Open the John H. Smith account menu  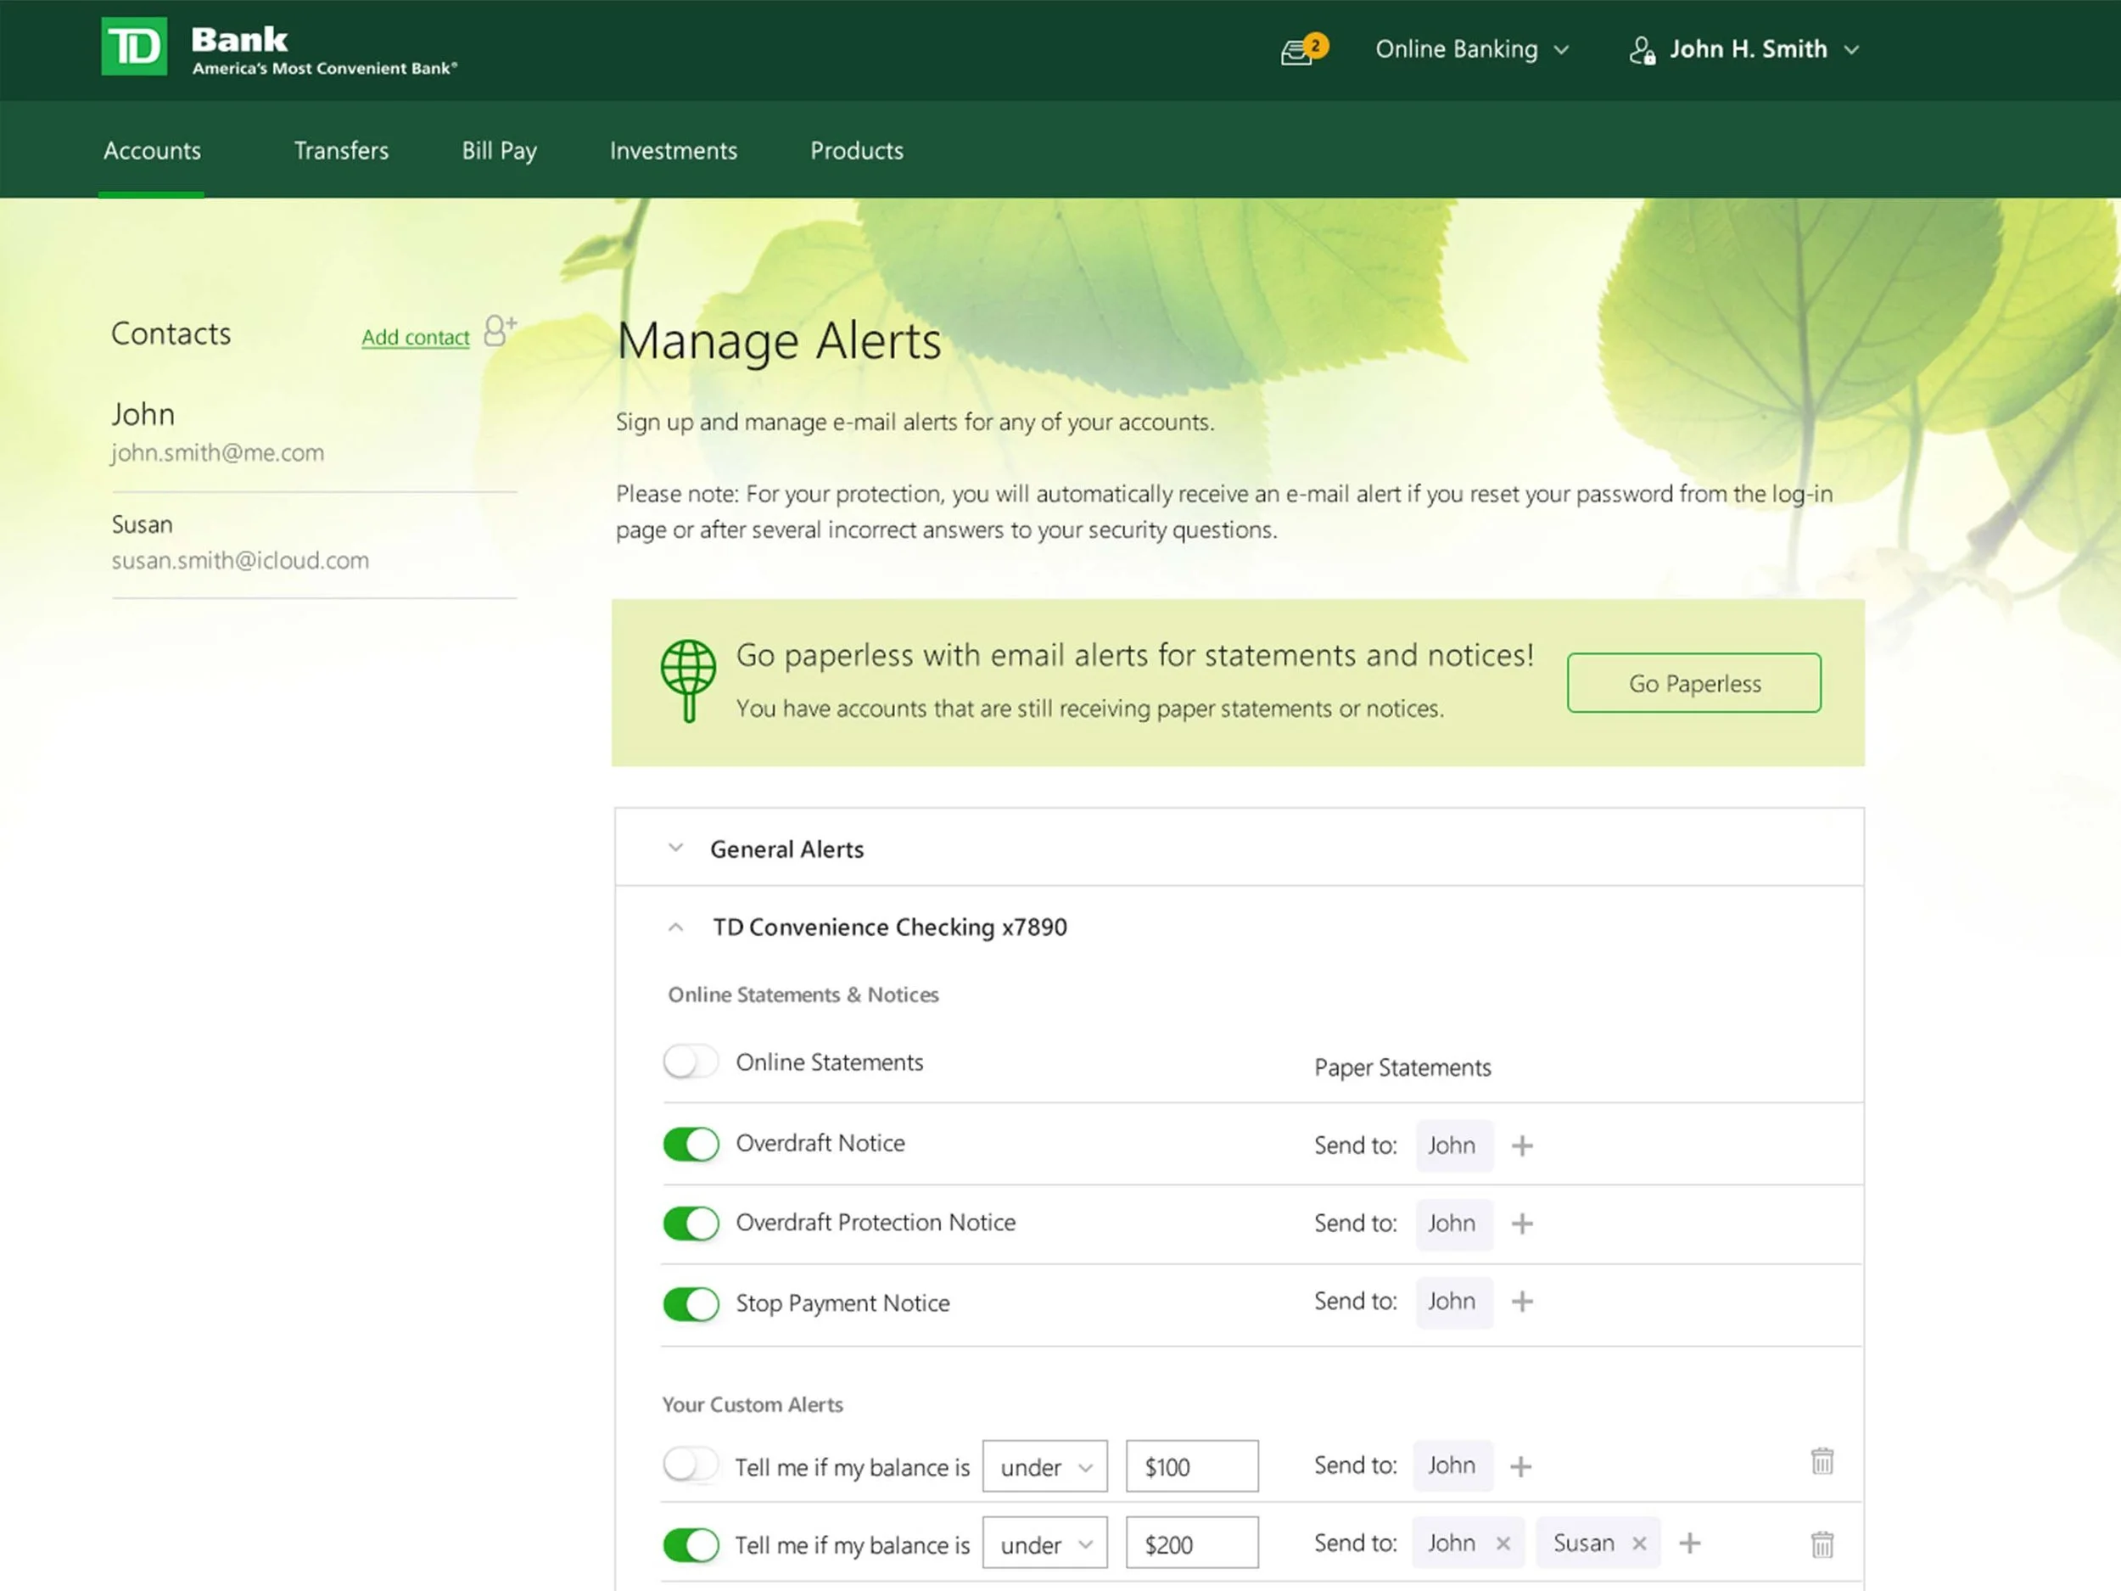1744,49
